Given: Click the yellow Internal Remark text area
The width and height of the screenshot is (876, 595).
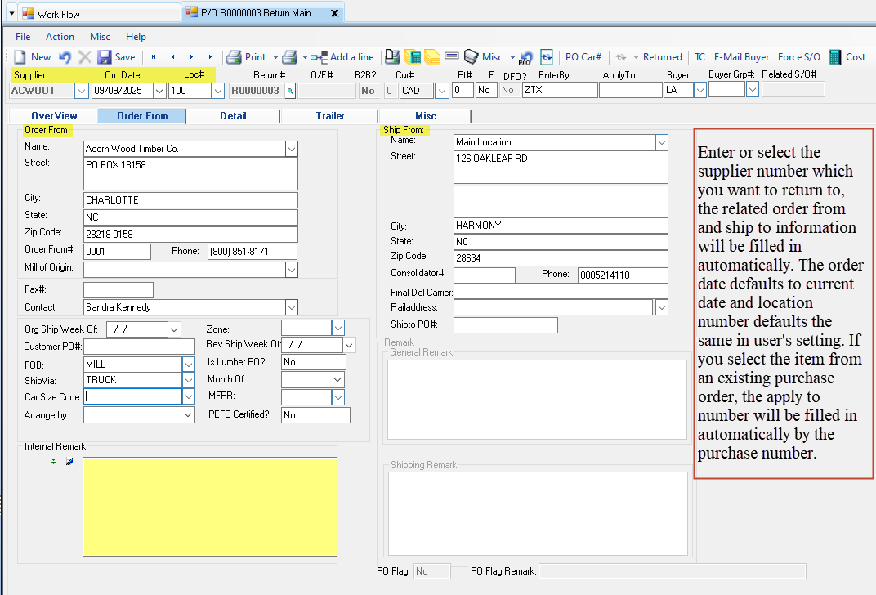Looking at the screenshot, I should [x=209, y=507].
